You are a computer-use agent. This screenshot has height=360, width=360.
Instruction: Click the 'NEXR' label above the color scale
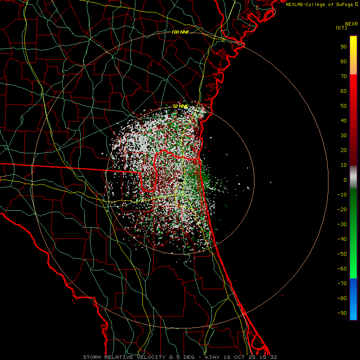[x=351, y=24]
